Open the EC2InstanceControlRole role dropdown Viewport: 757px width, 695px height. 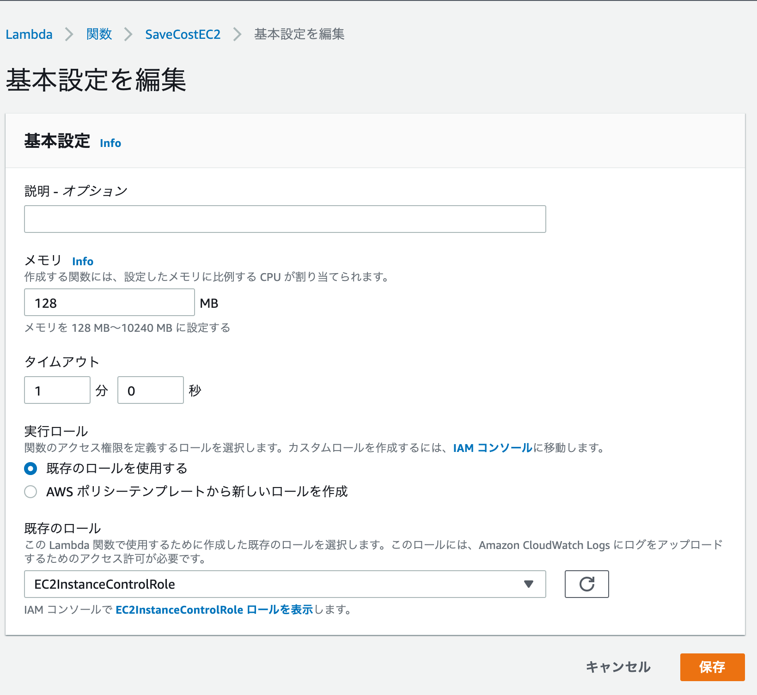coord(285,584)
